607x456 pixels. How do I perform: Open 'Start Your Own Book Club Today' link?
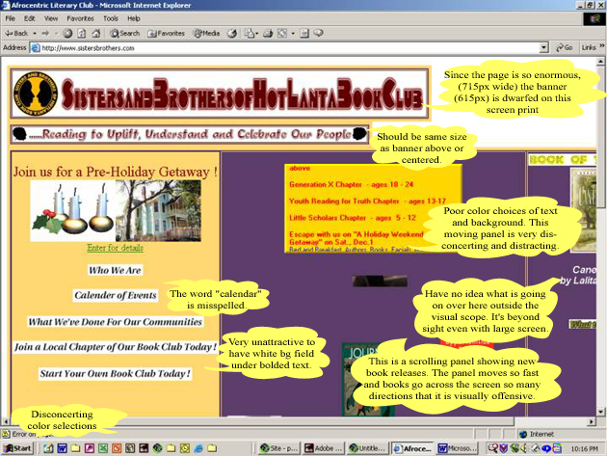(115, 373)
